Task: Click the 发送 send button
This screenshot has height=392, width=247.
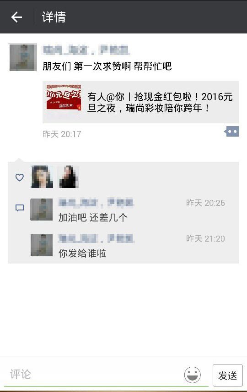Action: [227, 375]
